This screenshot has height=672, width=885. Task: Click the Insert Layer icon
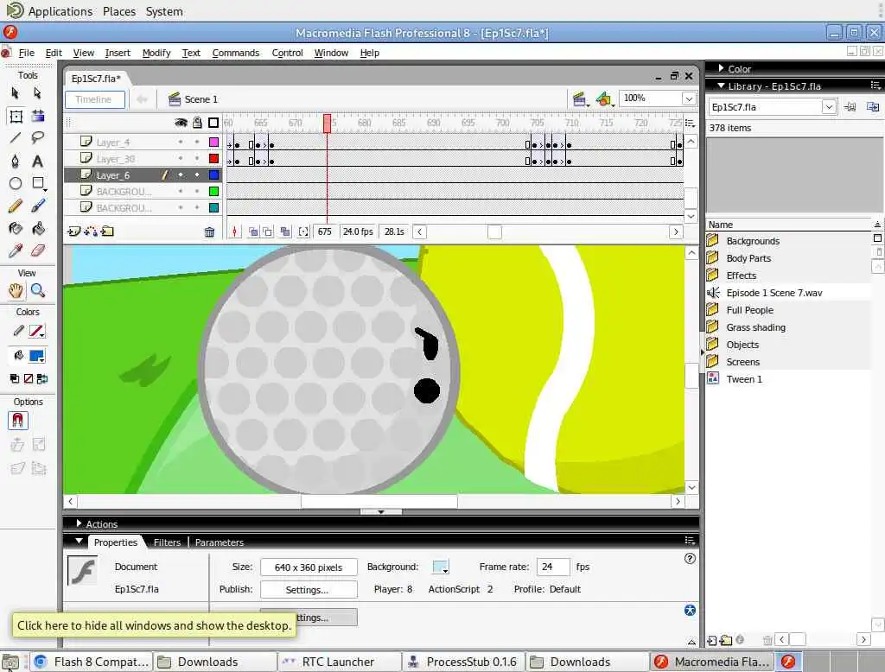point(73,231)
